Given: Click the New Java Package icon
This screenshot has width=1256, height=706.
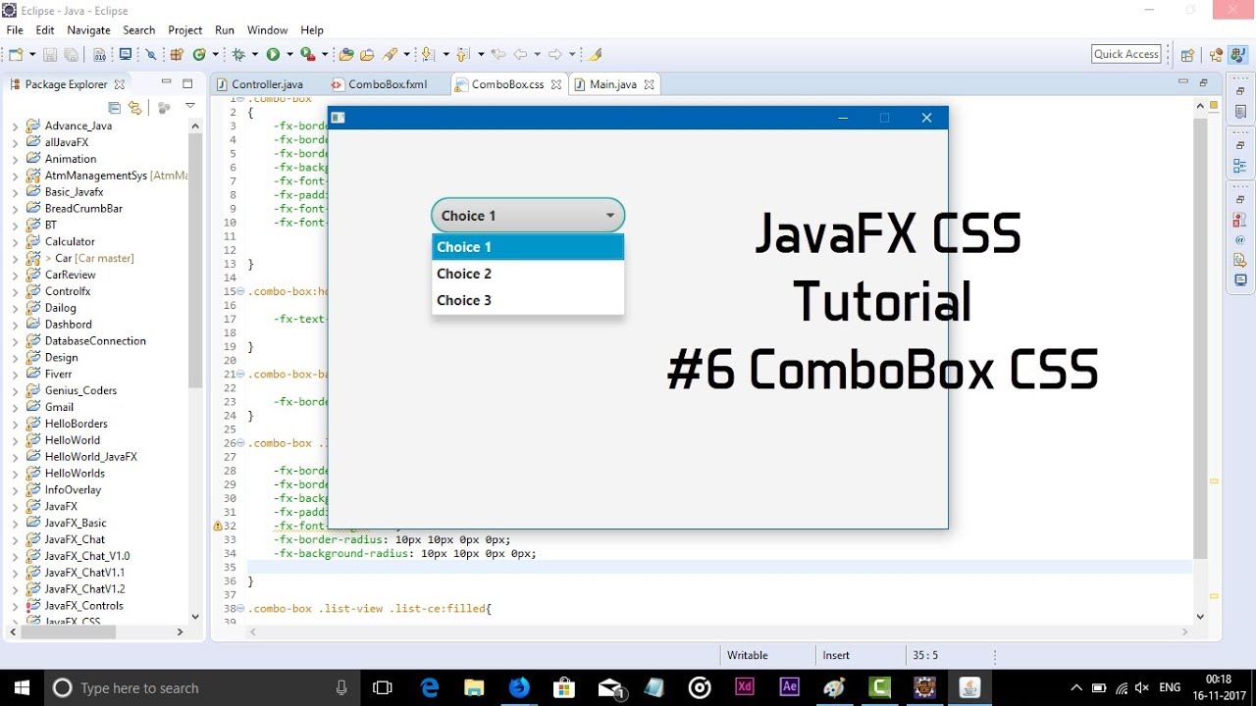Looking at the screenshot, I should click(177, 55).
